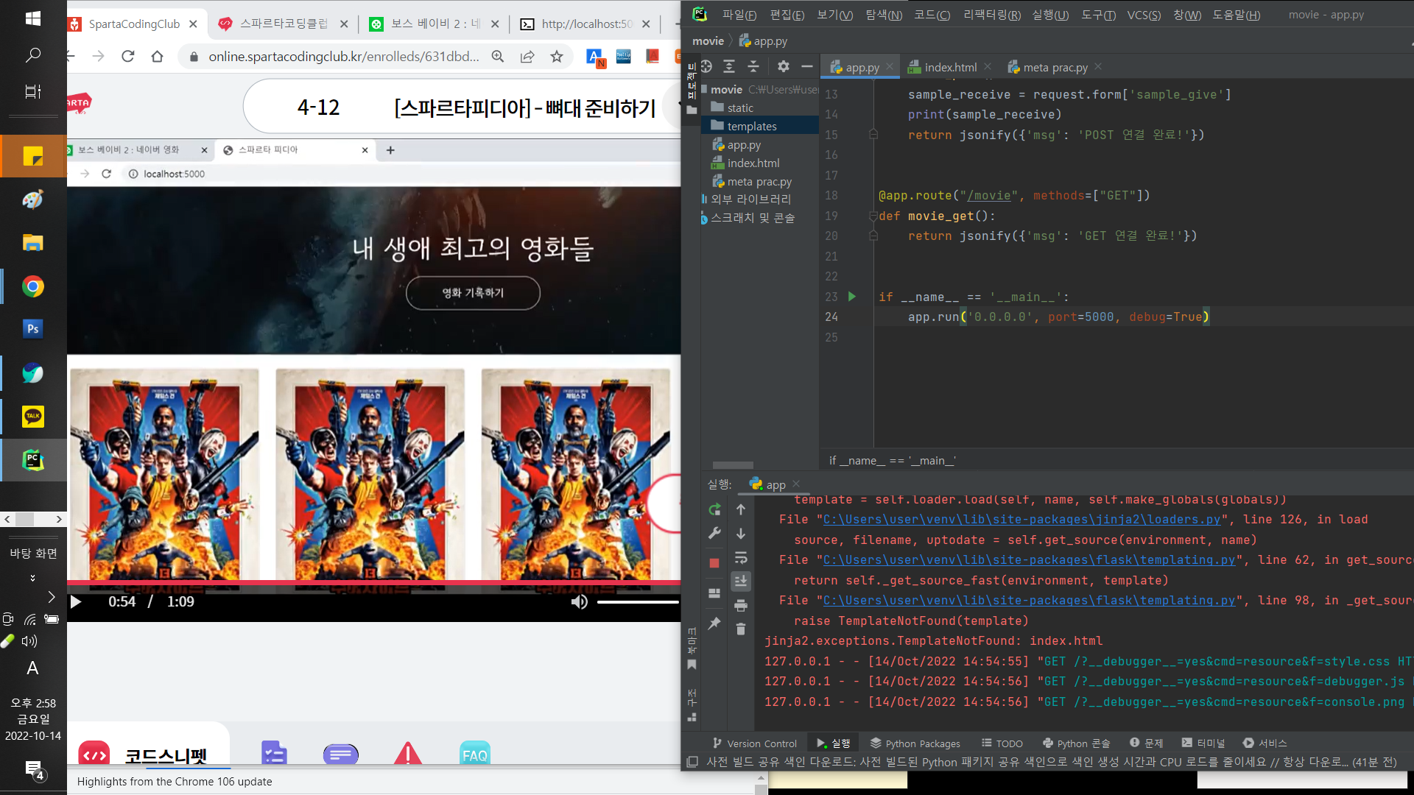Collapse all in project tree toolbar
This screenshot has width=1414, height=795.
(753, 67)
